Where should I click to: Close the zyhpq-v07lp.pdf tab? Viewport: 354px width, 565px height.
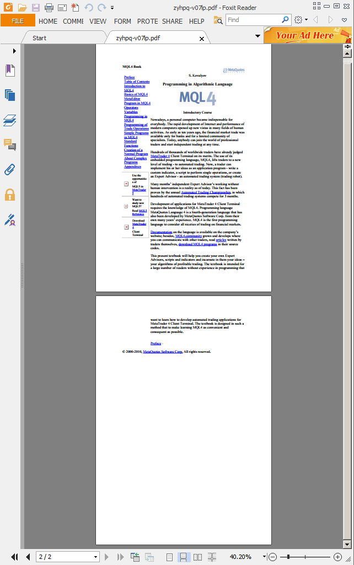click(x=202, y=39)
